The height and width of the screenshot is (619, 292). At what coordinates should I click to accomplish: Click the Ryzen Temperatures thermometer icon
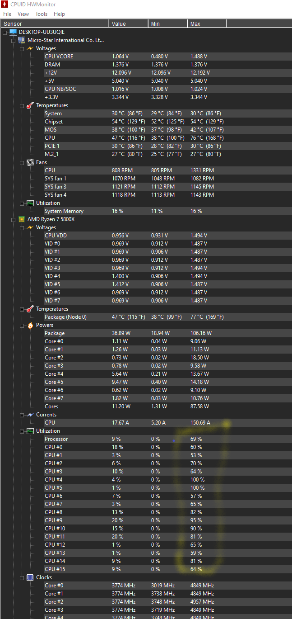pos(30,309)
